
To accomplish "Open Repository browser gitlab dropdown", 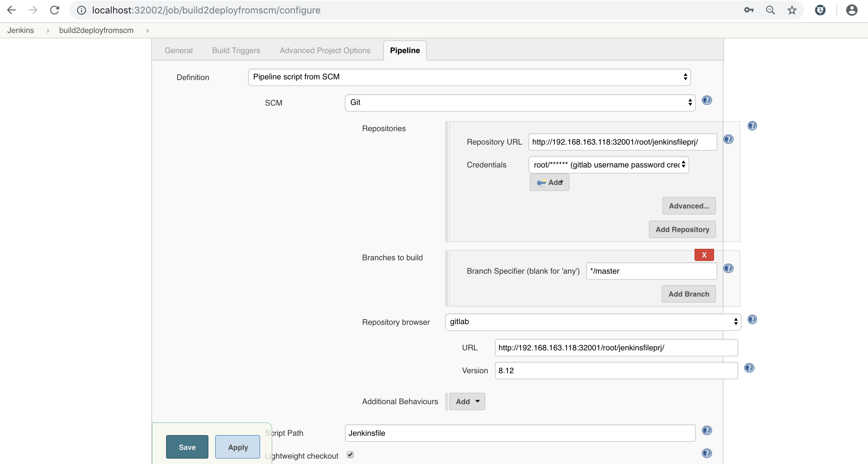I will click(593, 322).
